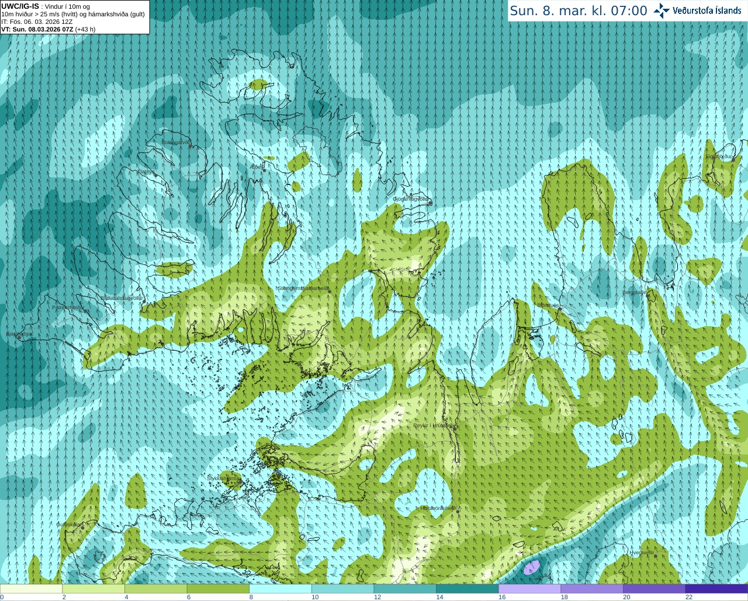Click the Bolungarvík station label
The width and height of the screenshot is (748, 601).
(x=175, y=142)
